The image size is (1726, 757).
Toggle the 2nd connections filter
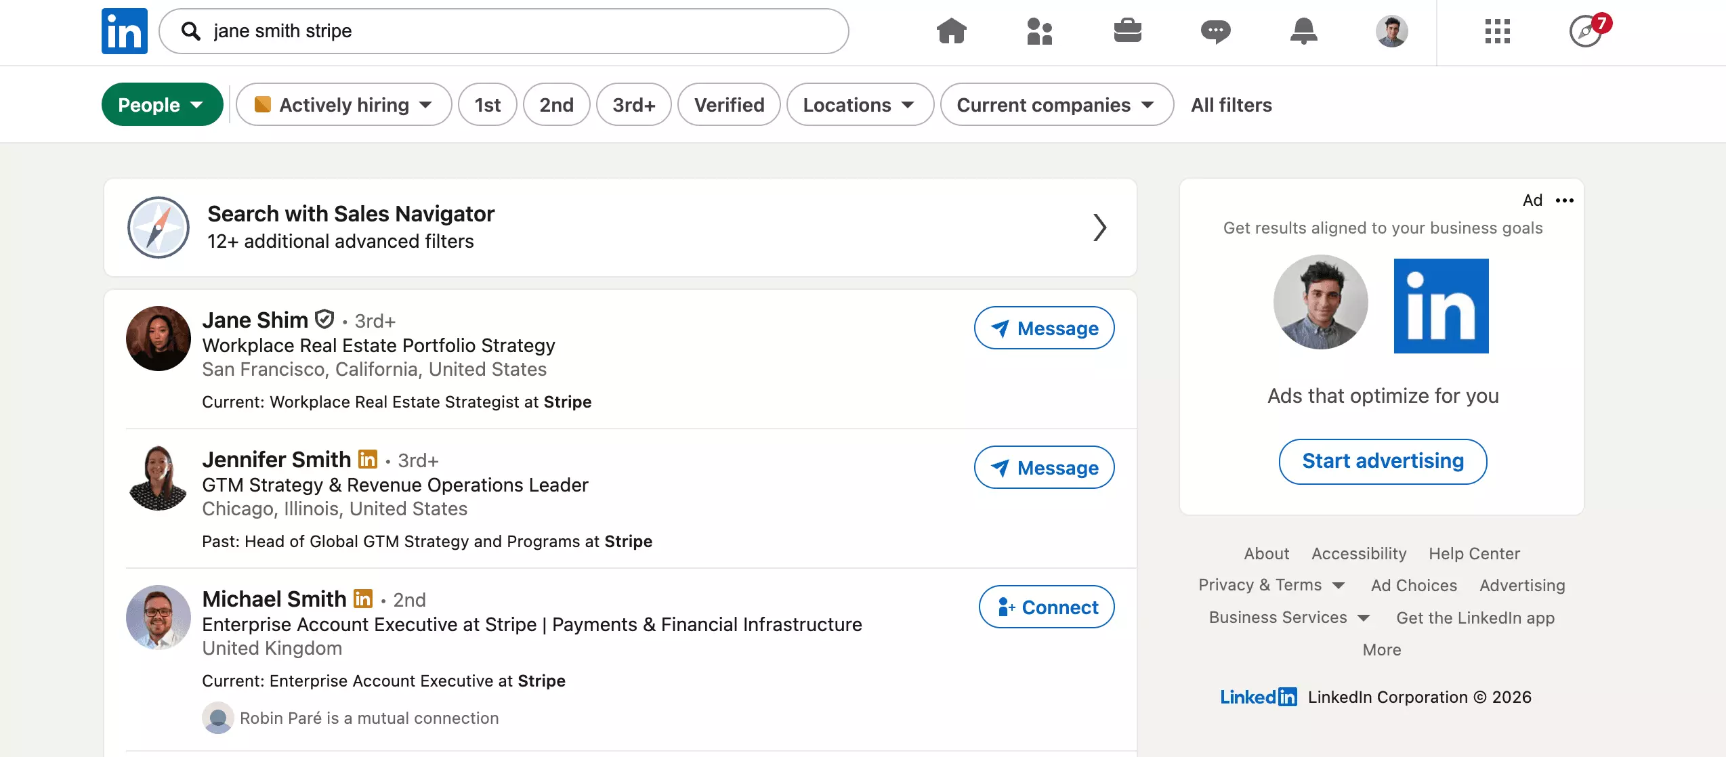pyautogui.click(x=557, y=105)
